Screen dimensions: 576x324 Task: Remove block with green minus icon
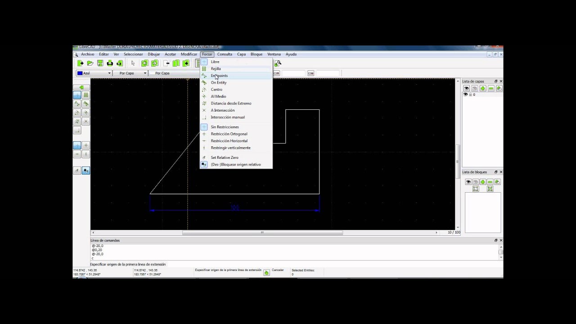tap(490, 182)
